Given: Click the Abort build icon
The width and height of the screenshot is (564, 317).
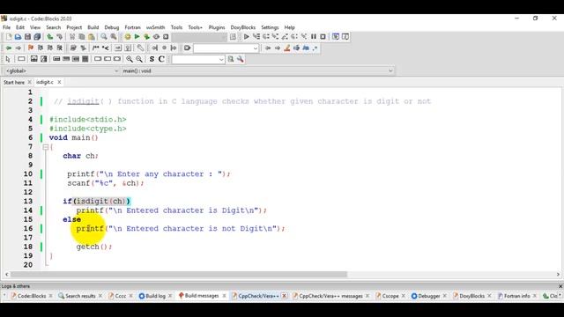Looking at the screenshot, I should tap(166, 37).
